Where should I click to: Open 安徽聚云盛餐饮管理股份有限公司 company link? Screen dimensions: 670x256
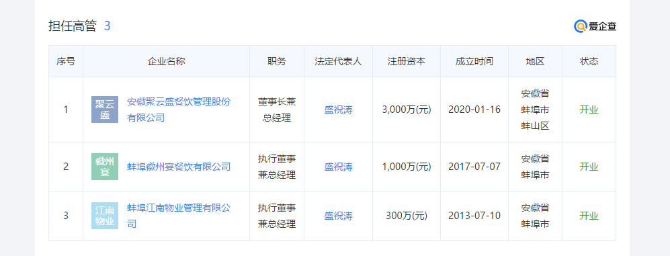point(179,110)
